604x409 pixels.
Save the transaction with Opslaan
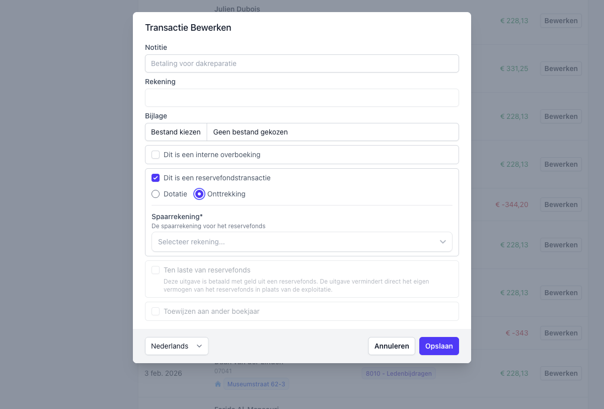439,346
